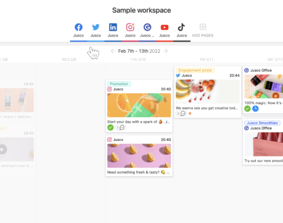Open the colorful bottles image in Jusco Office post
Viewport: 283px width, 223px height.
point(263,86)
